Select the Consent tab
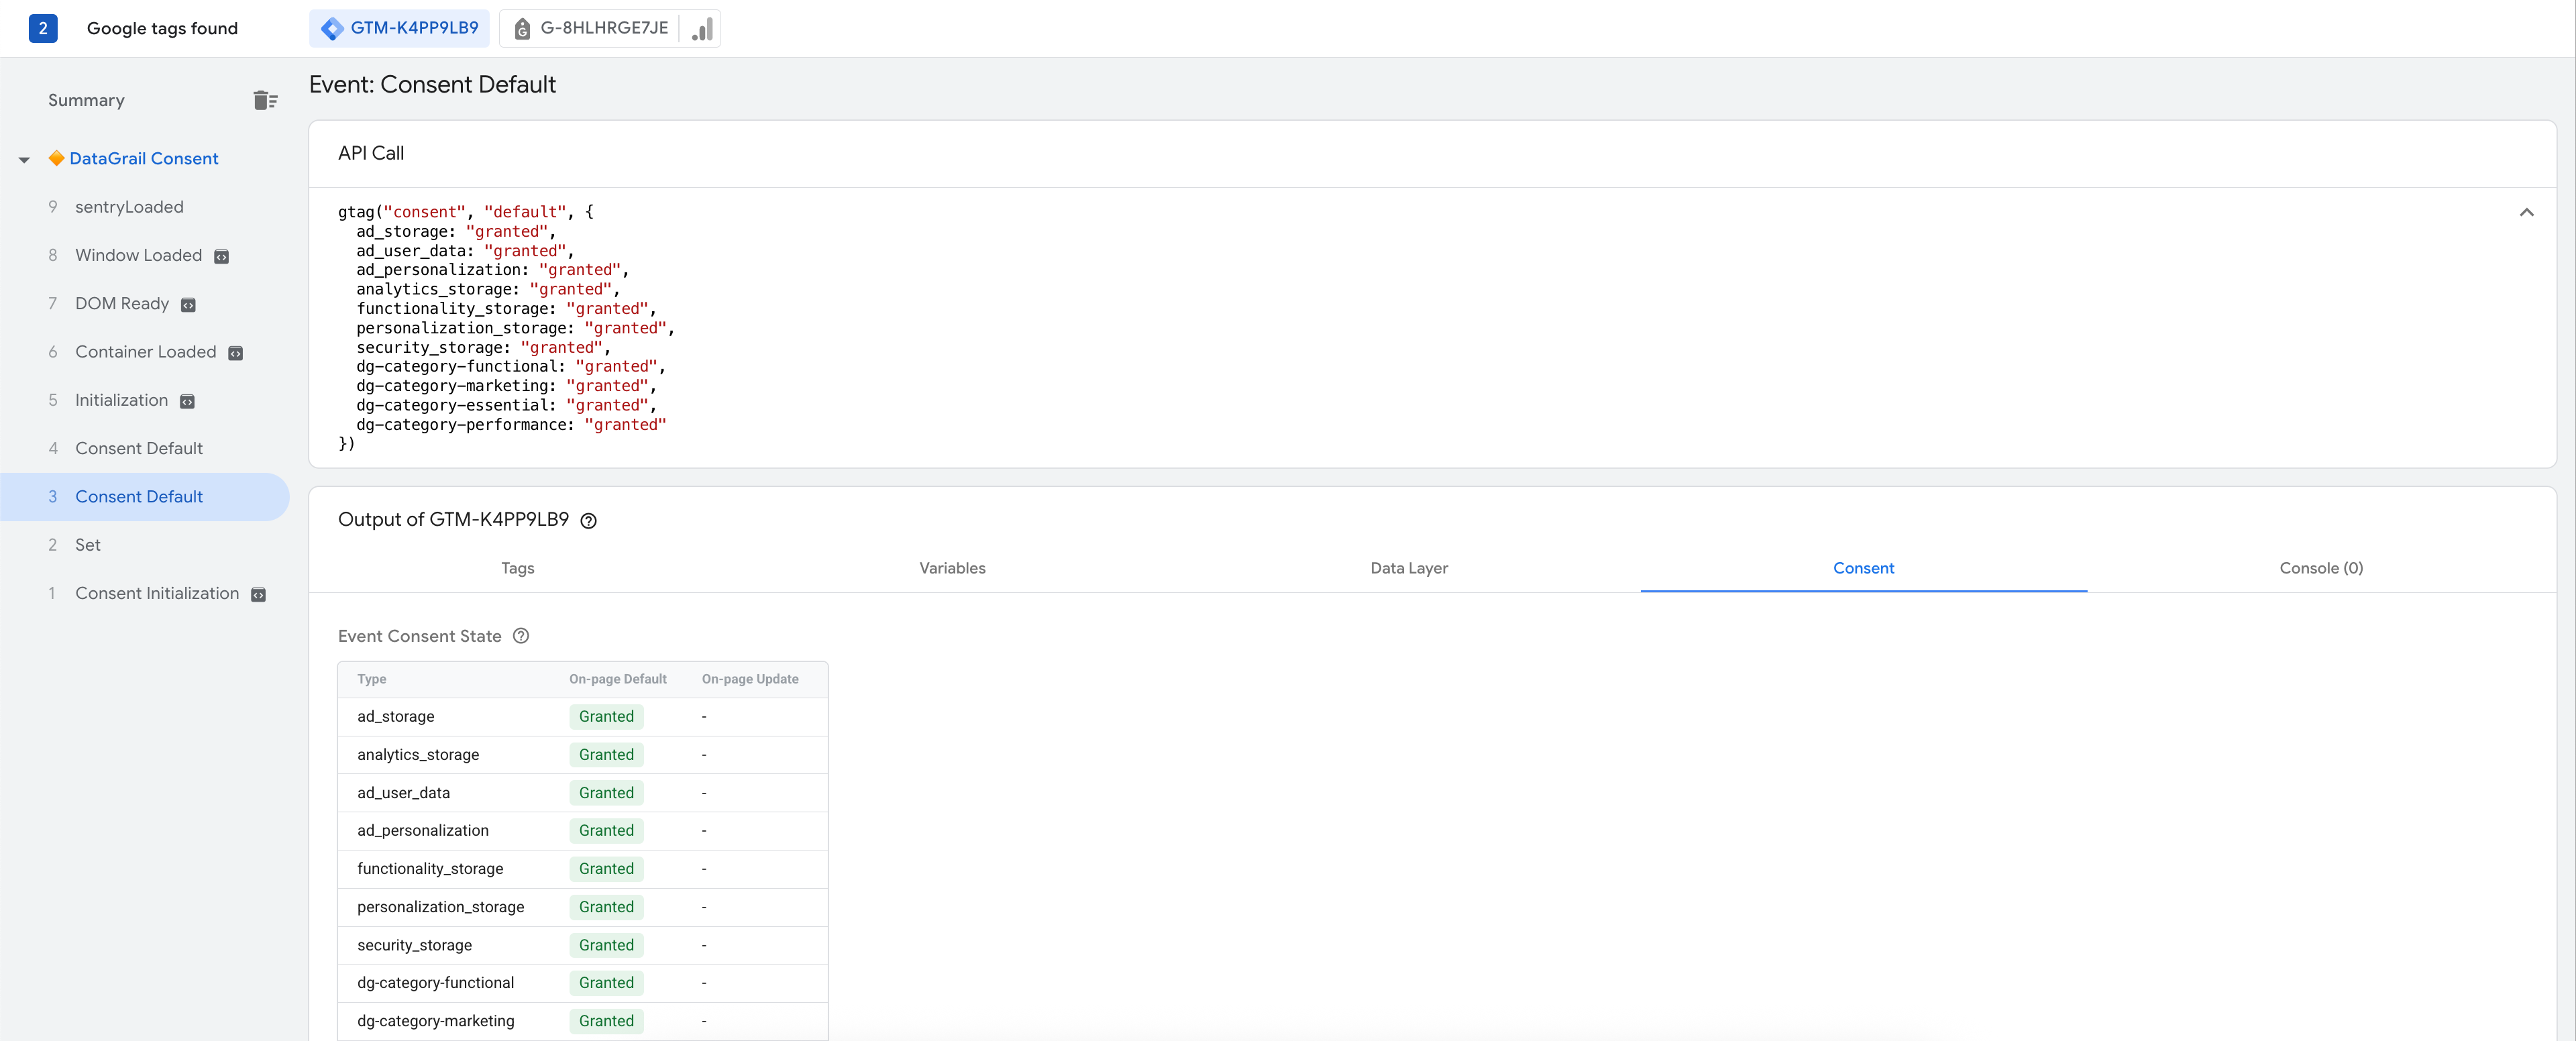The width and height of the screenshot is (2576, 1041). (1863, 568)
